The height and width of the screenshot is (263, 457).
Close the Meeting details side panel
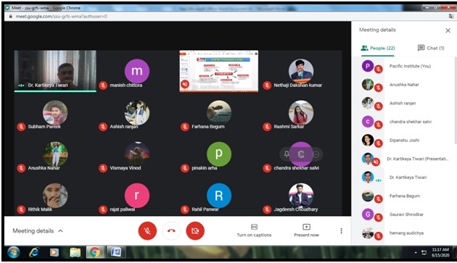[x=448, y=30]
